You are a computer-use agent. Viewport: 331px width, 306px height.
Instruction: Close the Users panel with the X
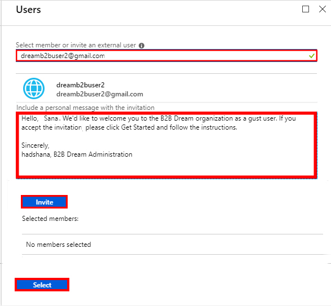[323, 9]
